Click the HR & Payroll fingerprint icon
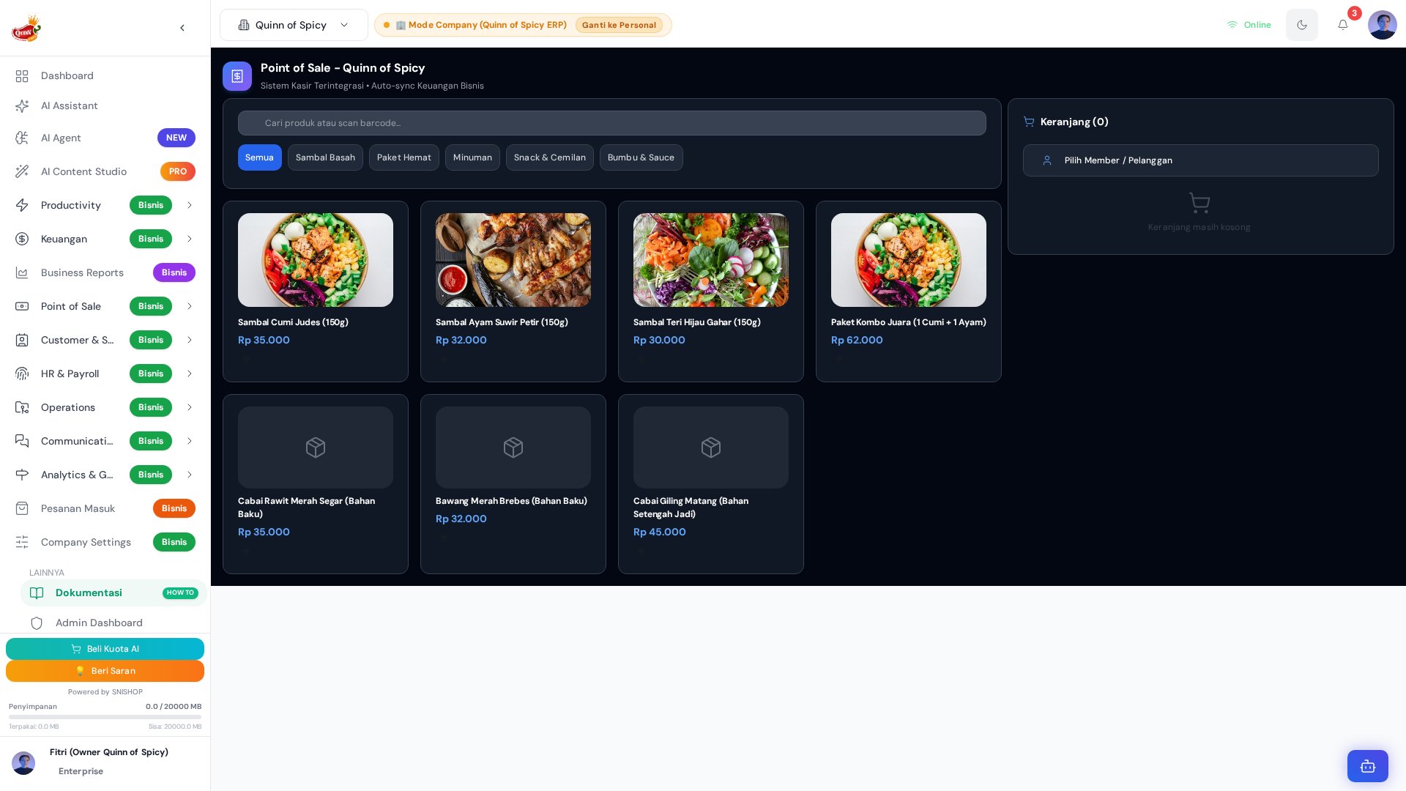1406x791 pixels. (x=22, y=374)
